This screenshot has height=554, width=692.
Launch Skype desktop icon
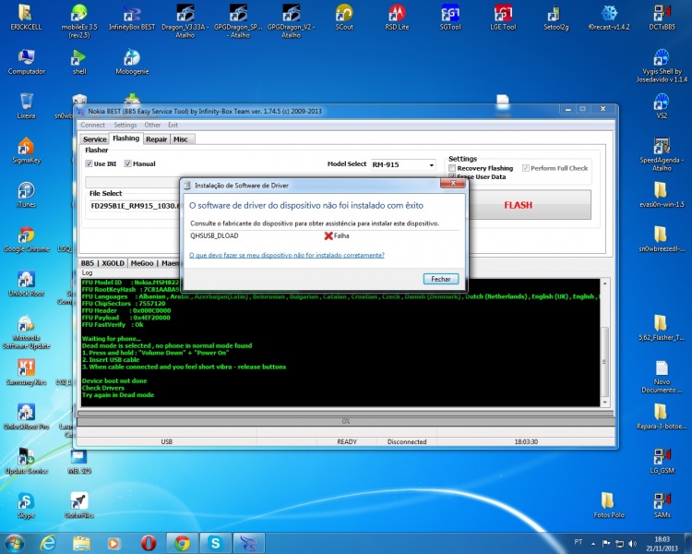pos(27,505)
